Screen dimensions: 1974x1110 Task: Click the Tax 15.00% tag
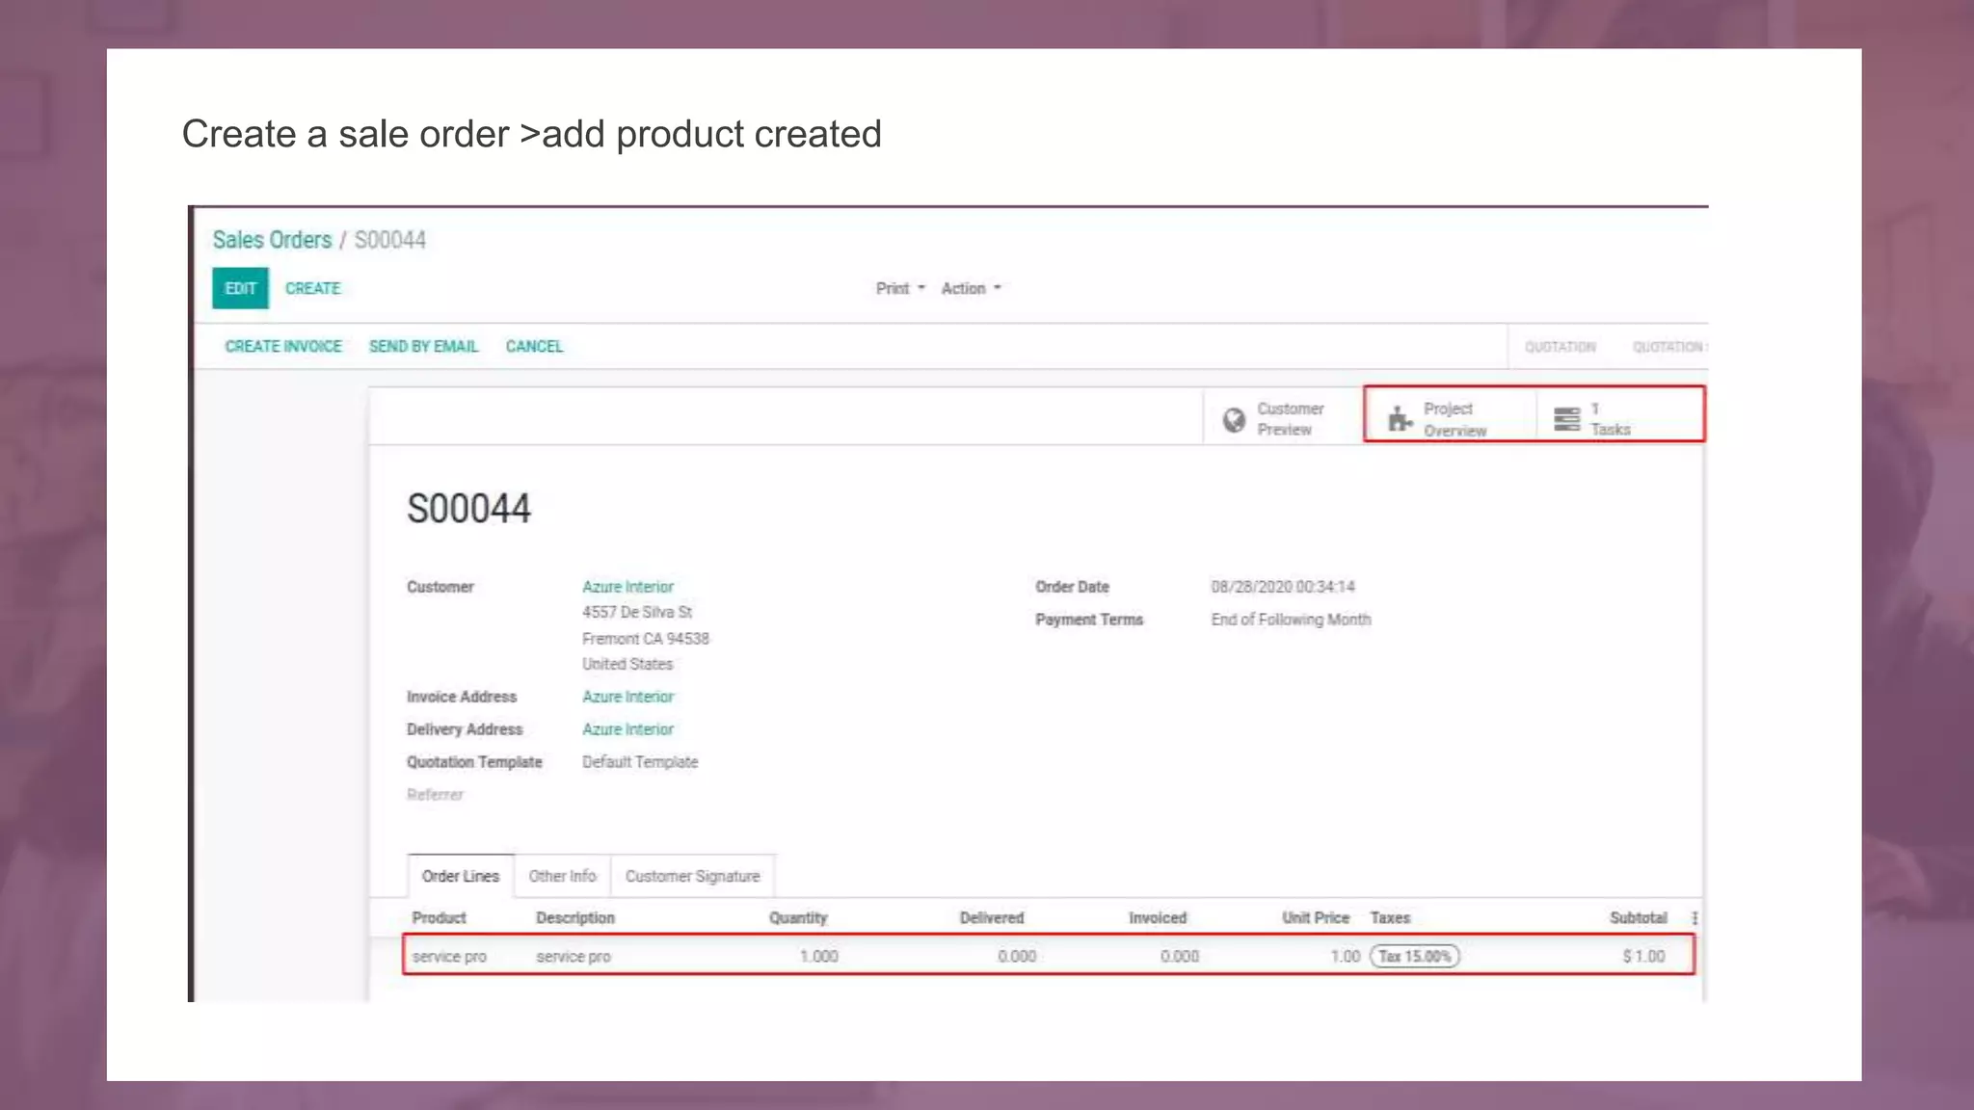point(1414,957)
